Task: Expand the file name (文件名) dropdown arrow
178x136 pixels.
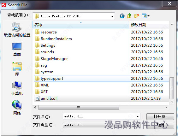Action: click(138, 116)
